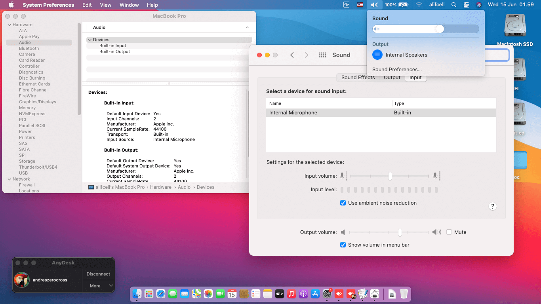This screenshot has height=304, width=541.
Task: Open Safari from the Dock
Action: tap(160, 294)
